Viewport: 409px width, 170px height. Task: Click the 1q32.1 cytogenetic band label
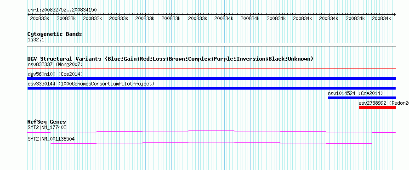click(36, 40)
